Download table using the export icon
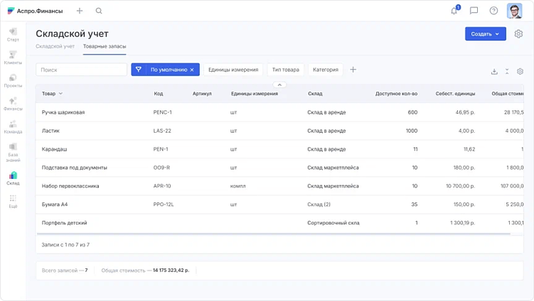 pos(494,71)
